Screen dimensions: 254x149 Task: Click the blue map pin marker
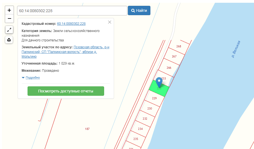[x=159, y=83]
